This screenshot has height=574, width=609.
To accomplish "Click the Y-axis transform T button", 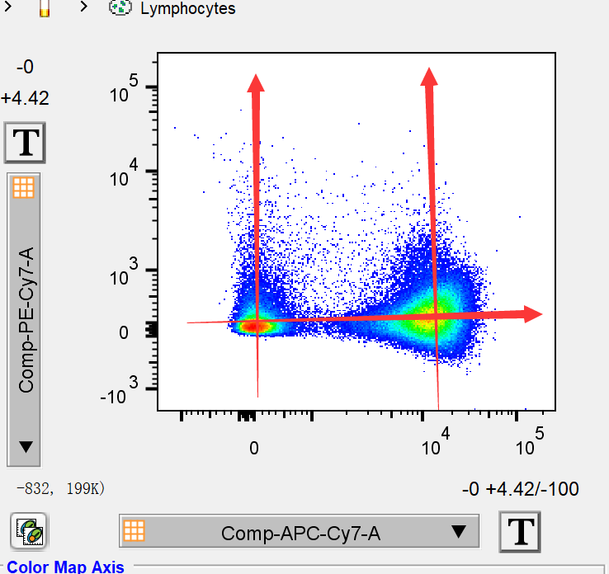I will tap(25, 142).
